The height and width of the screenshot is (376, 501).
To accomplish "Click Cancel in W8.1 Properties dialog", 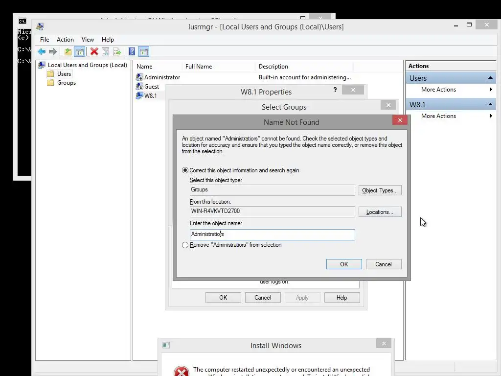I will pyautogui.click(x=263, y=298).
